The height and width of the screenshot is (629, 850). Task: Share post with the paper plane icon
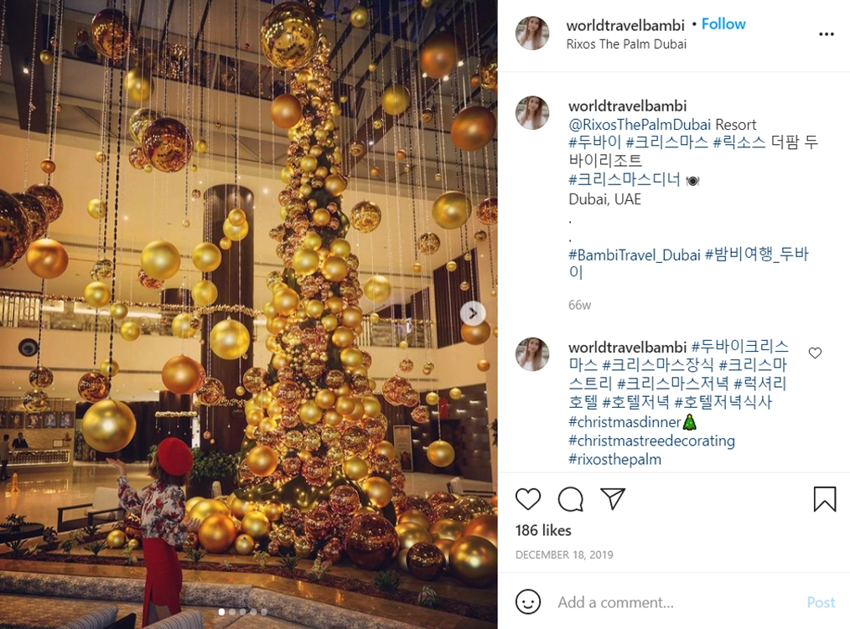click(613, 498)
